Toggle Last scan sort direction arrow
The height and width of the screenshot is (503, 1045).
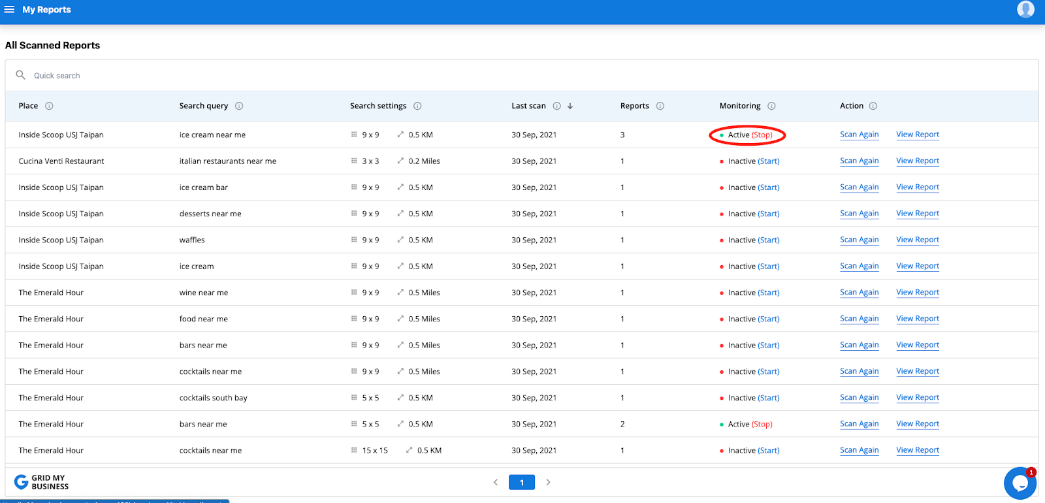click(x=570, y=106)
